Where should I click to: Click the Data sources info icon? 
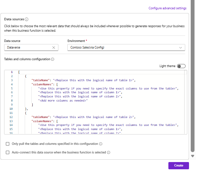tap(26, 19)
